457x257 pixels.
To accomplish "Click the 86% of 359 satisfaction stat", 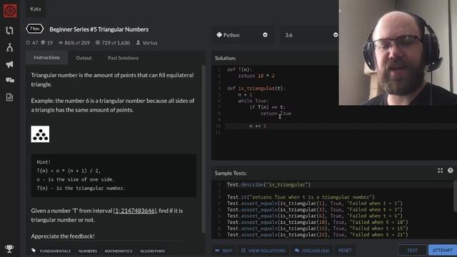I will pos(74,43).
